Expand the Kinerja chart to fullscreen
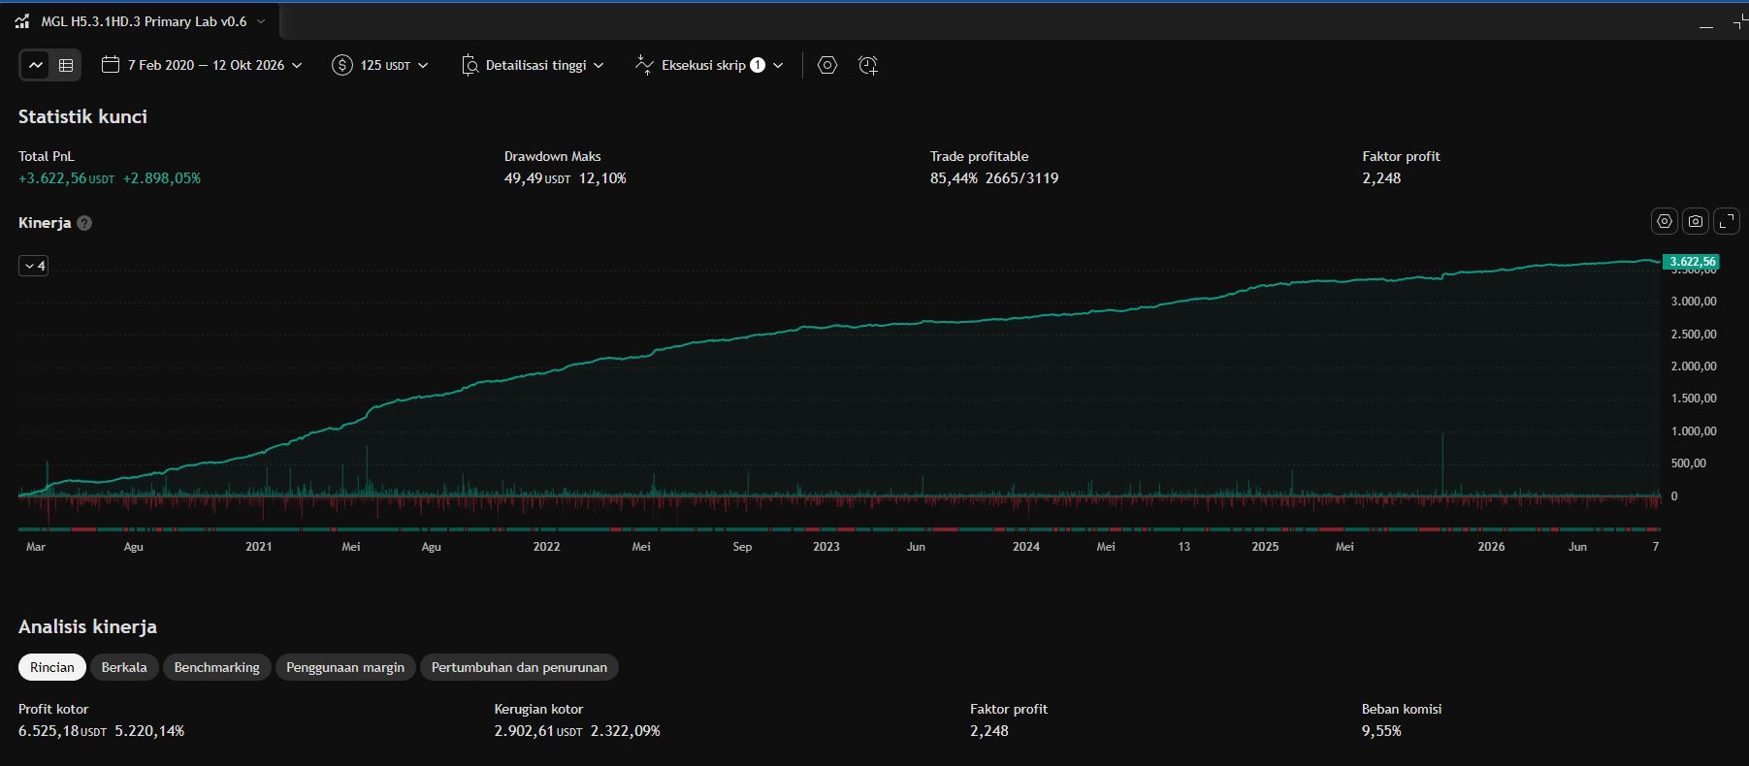Screen dimensions: 1749x766 point(1727,221)
